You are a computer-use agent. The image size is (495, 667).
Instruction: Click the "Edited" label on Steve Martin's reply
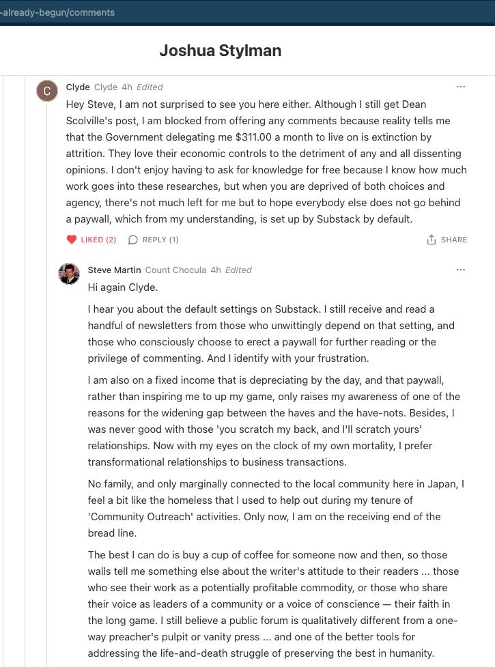point(238,270)
